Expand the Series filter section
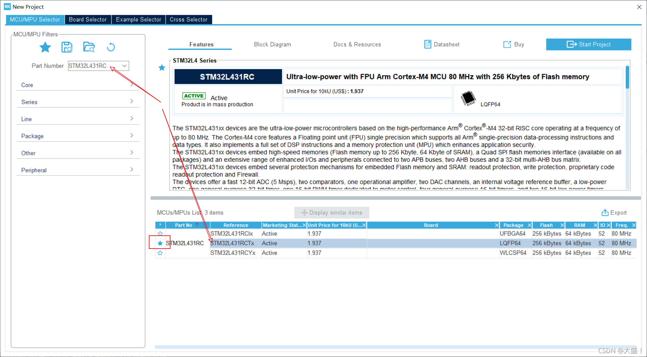This screenshot has width=647, height=357. [78, 102]
